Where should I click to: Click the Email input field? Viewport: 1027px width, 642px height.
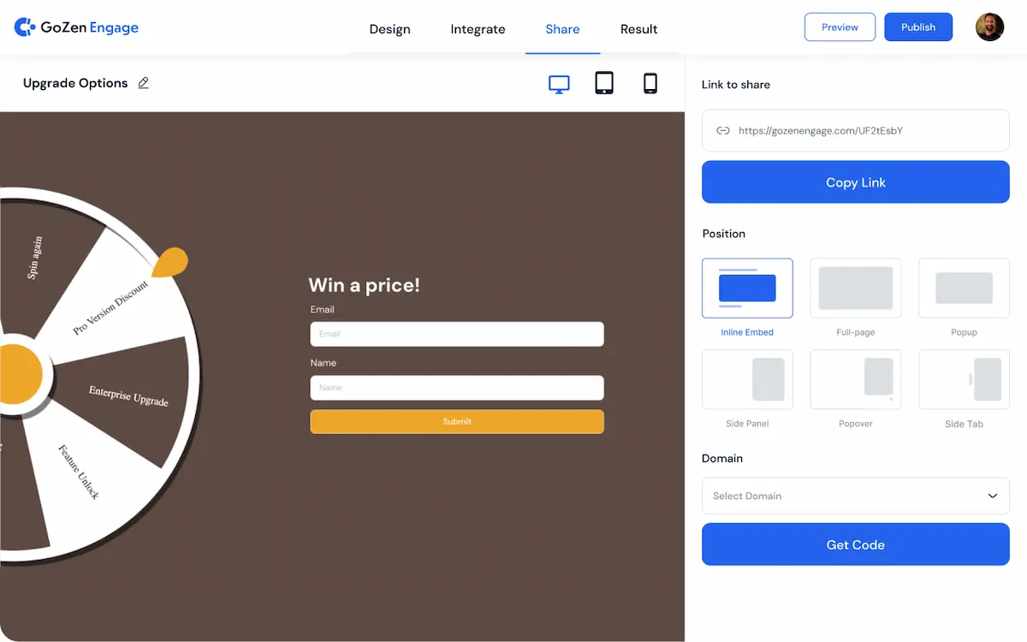[456, 334]
